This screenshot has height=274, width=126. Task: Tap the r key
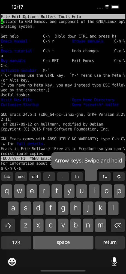(x=44, y=191)
